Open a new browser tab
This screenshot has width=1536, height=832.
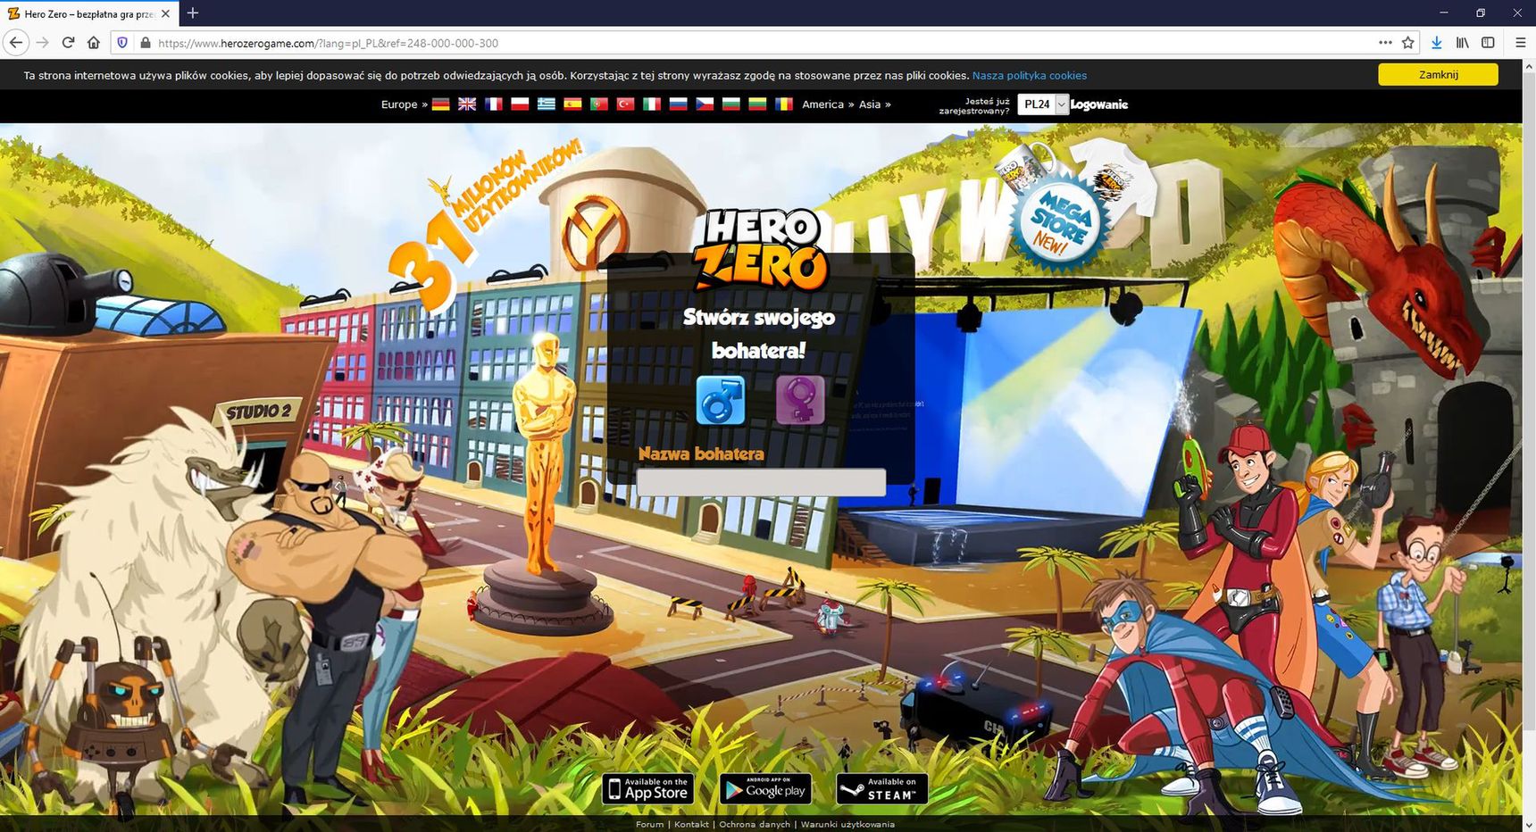click(193, 13)
